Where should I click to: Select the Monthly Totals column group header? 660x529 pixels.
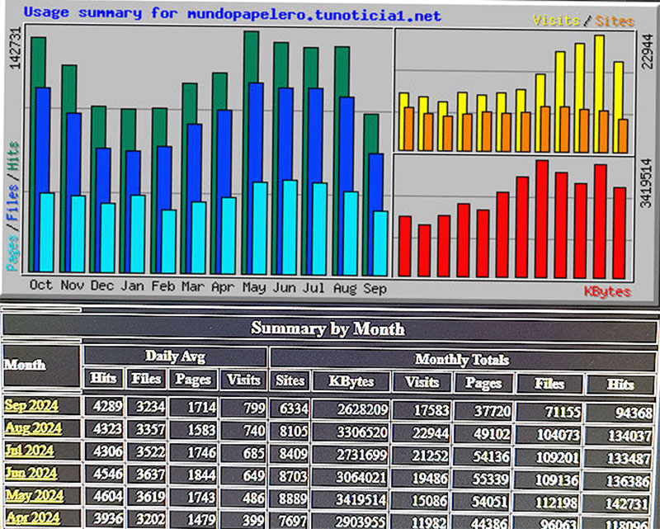pos(462,359)
